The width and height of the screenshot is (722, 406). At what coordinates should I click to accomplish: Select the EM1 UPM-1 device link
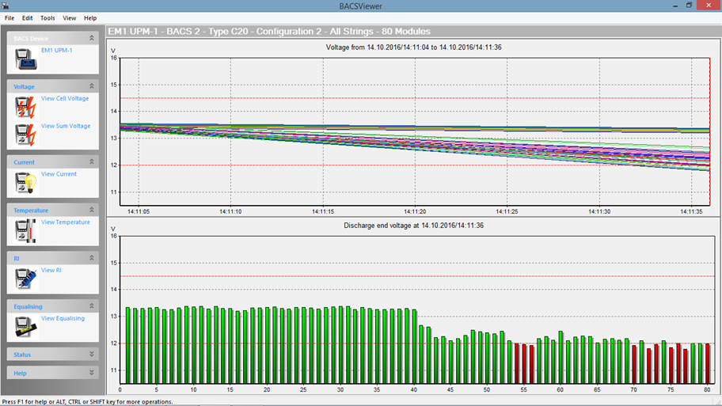56,51
